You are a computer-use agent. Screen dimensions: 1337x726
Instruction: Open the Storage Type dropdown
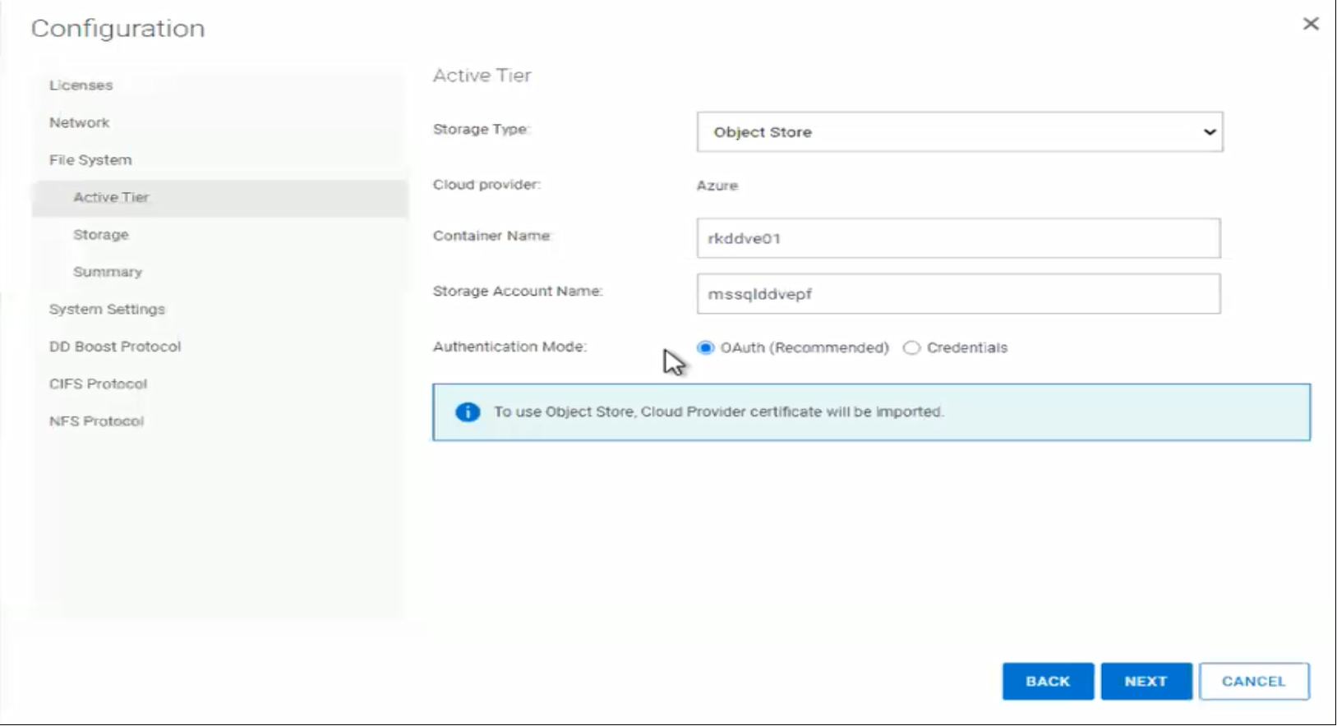coord(960,132)
